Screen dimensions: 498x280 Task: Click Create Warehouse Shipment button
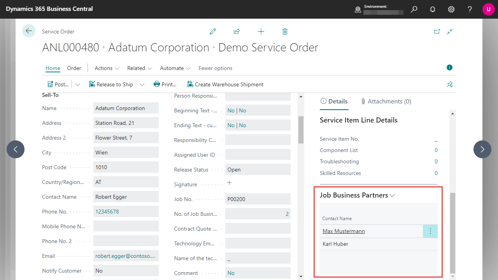pos(225,84)
